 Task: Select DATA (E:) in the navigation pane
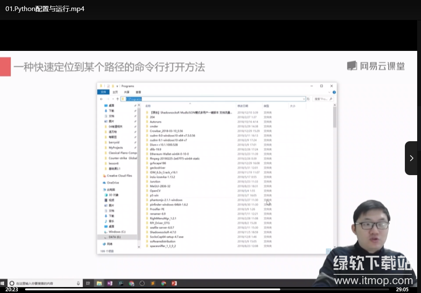point(115,237)
